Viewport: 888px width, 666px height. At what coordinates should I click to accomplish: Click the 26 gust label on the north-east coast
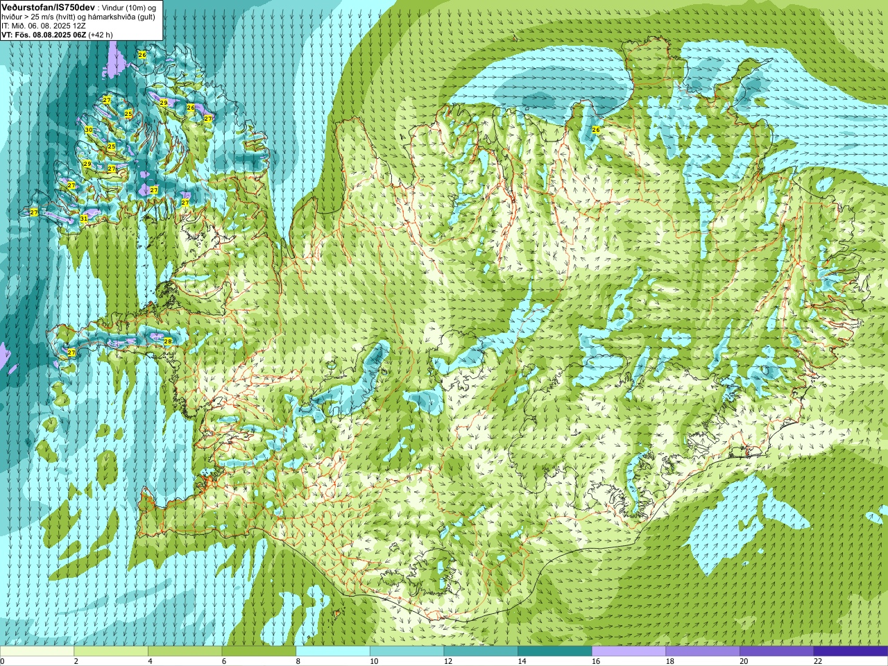point(596,130)
